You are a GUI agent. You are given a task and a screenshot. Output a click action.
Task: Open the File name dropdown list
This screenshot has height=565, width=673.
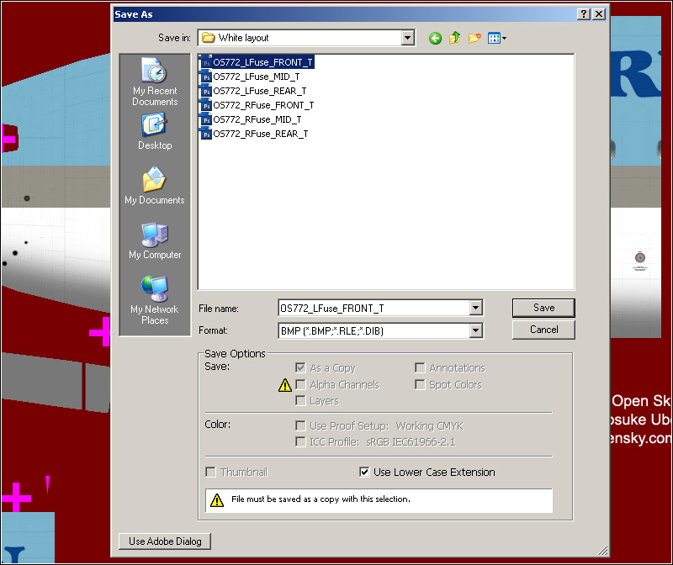476,309
